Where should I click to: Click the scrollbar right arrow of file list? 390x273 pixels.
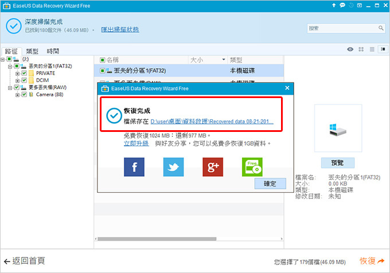(x=282, y=239)
